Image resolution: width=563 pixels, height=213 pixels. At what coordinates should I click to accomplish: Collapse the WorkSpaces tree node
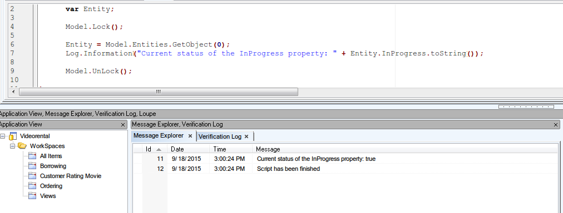point(13,146)
